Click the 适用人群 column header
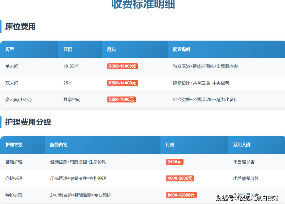The width and height of the screenshot is (285, 204). (242, 145)
